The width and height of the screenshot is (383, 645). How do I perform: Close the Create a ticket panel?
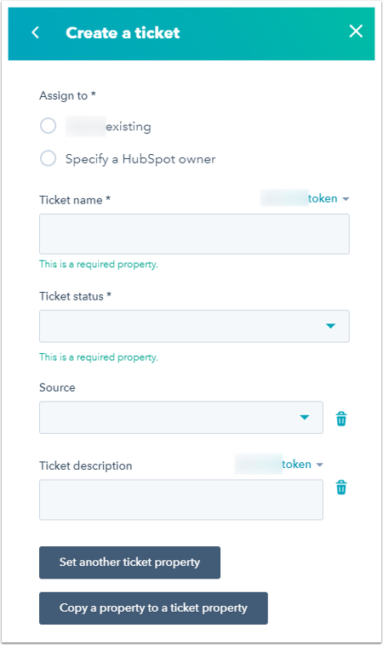pos(356,31)
